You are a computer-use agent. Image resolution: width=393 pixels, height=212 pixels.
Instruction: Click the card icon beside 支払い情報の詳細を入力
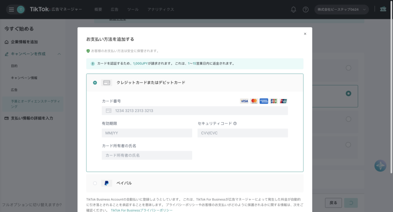(7, 118)
